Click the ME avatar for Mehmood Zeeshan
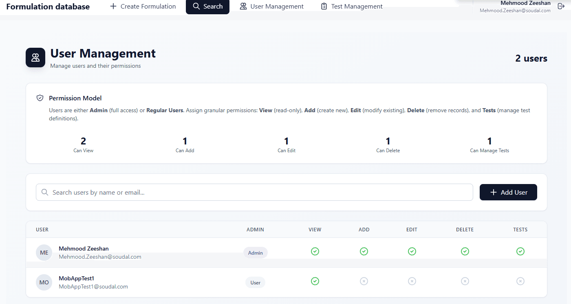 [x=44, y=253]
